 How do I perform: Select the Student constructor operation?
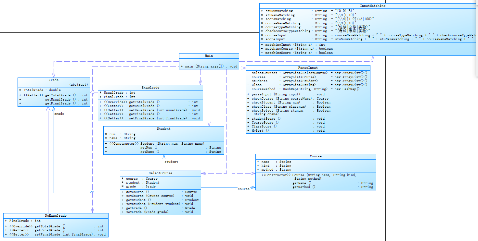pos(155,143)
